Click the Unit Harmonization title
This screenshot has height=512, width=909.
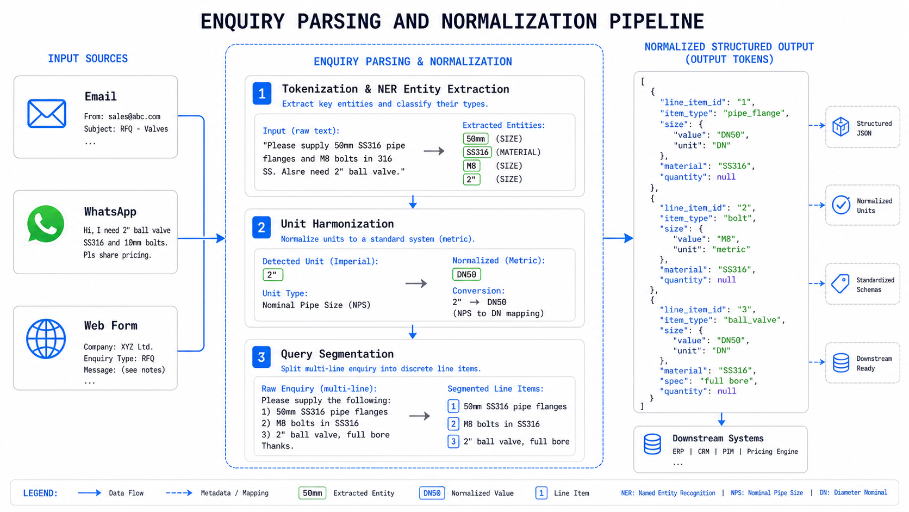337,224
